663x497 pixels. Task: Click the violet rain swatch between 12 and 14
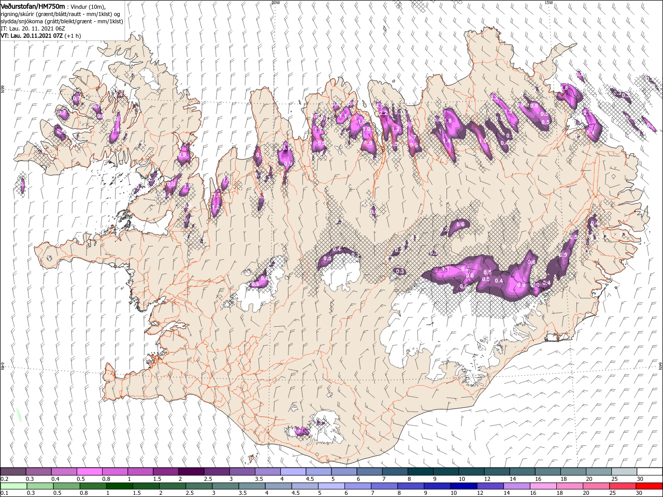click(x=489, y=486)
